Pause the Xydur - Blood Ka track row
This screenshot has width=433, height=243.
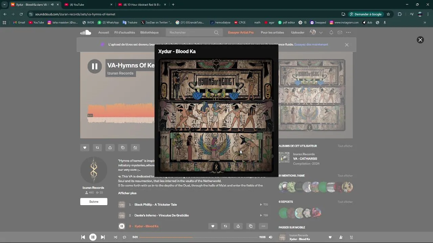(122, 226)
